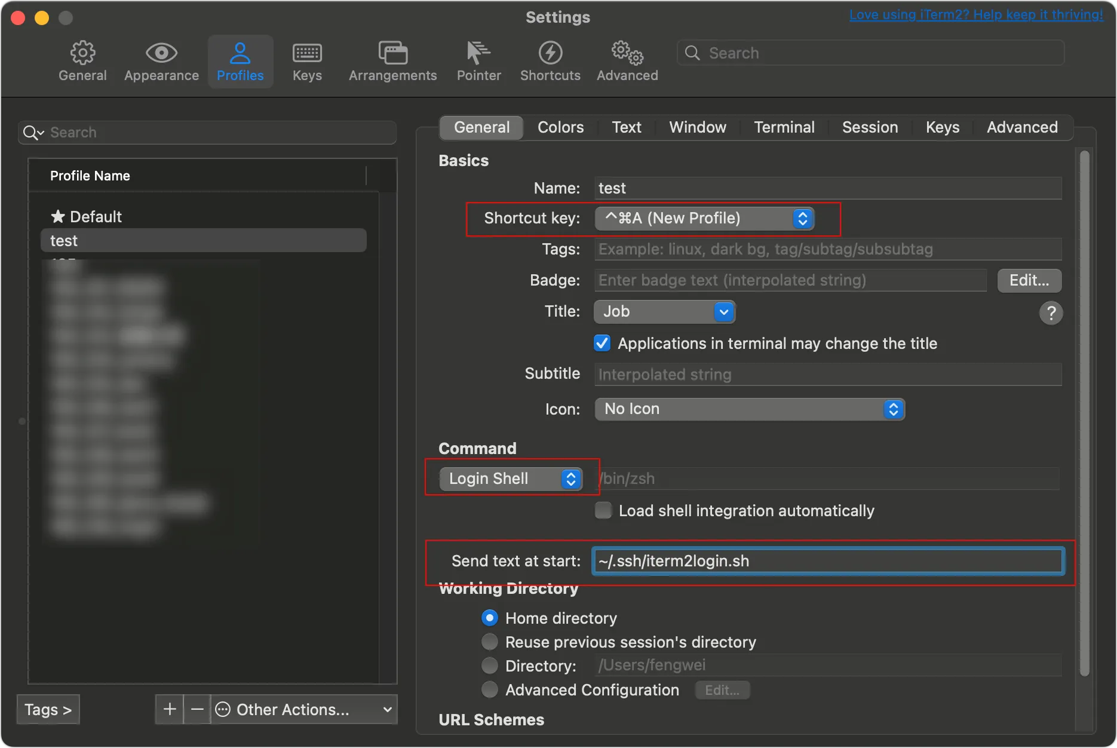Viewport: 1117px width, 748px height.
Task: Click the red close window button
Action: pos(18,18)
